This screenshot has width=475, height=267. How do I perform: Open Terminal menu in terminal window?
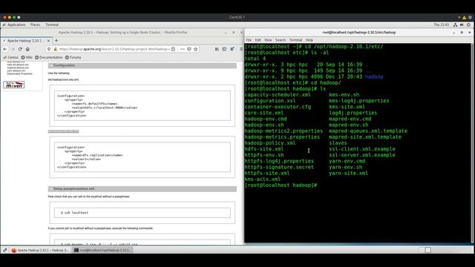coord(295,40)
